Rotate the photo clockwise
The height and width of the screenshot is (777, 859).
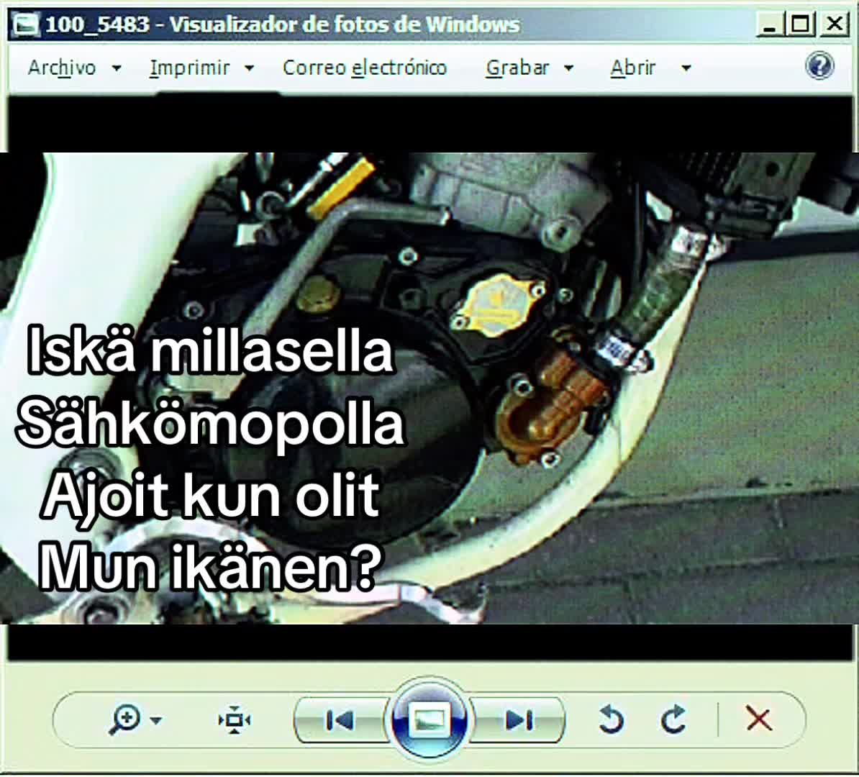[673, 719]
